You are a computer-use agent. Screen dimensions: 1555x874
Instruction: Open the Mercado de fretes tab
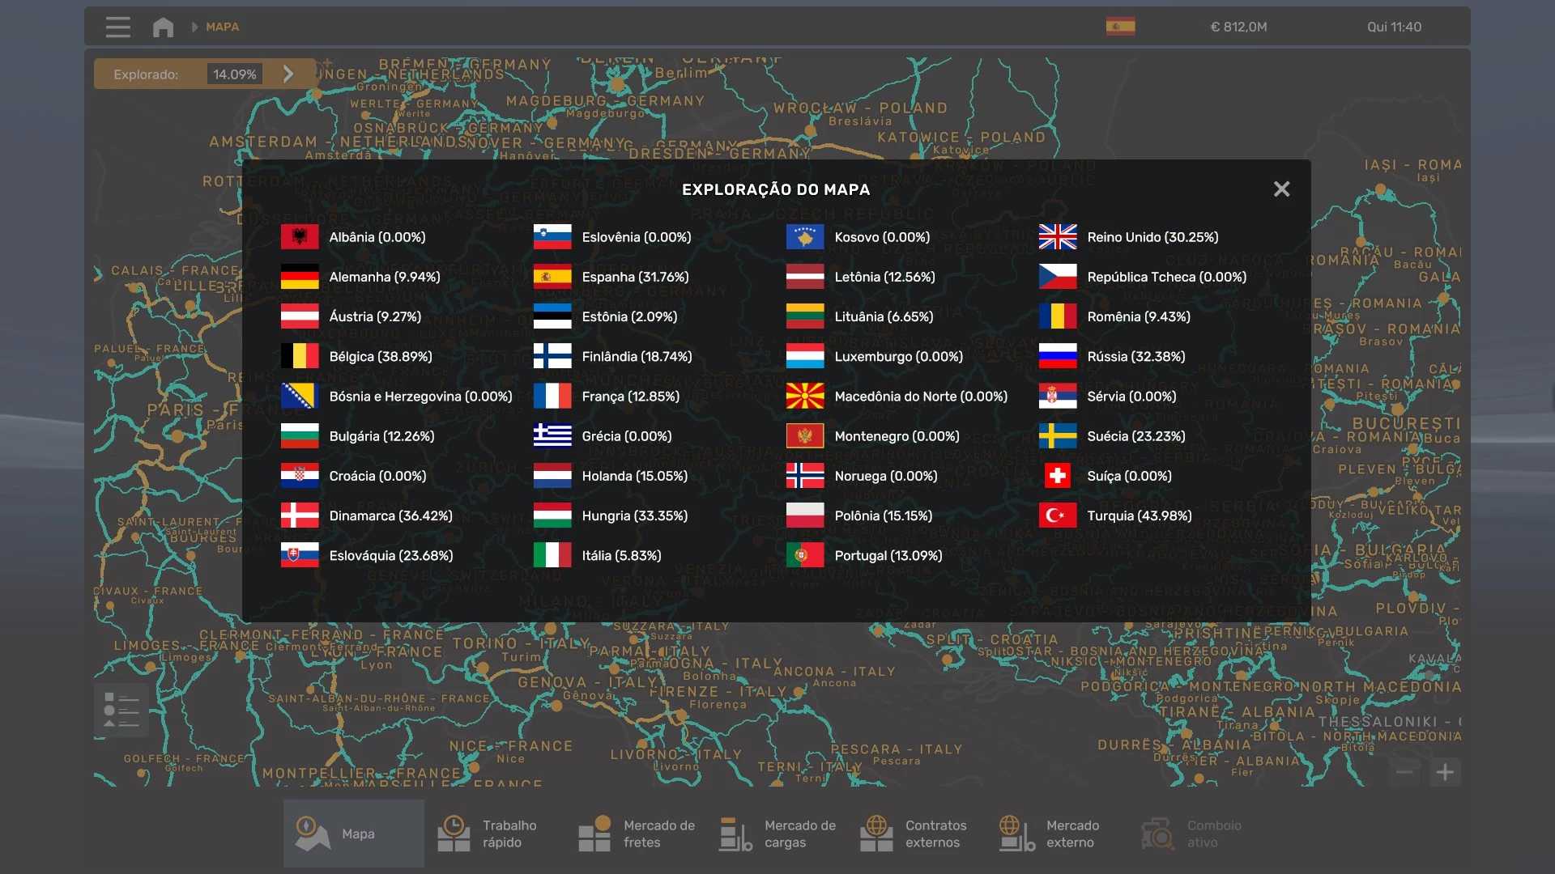[x=636, y=834]
